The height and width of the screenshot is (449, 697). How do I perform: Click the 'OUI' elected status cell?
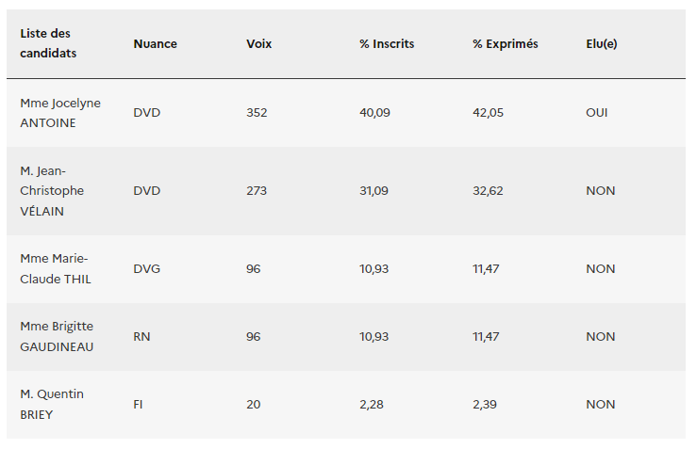click(597, 112)
